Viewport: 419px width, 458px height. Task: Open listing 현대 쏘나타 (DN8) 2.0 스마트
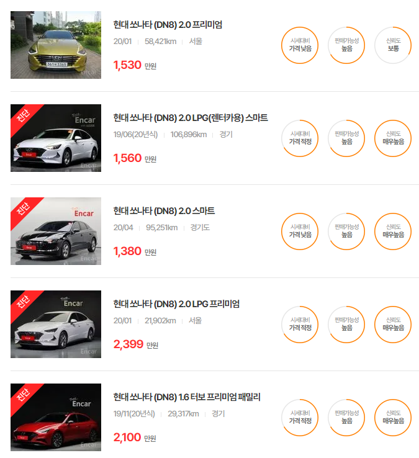pyautogui.click(x=164, y=210)
